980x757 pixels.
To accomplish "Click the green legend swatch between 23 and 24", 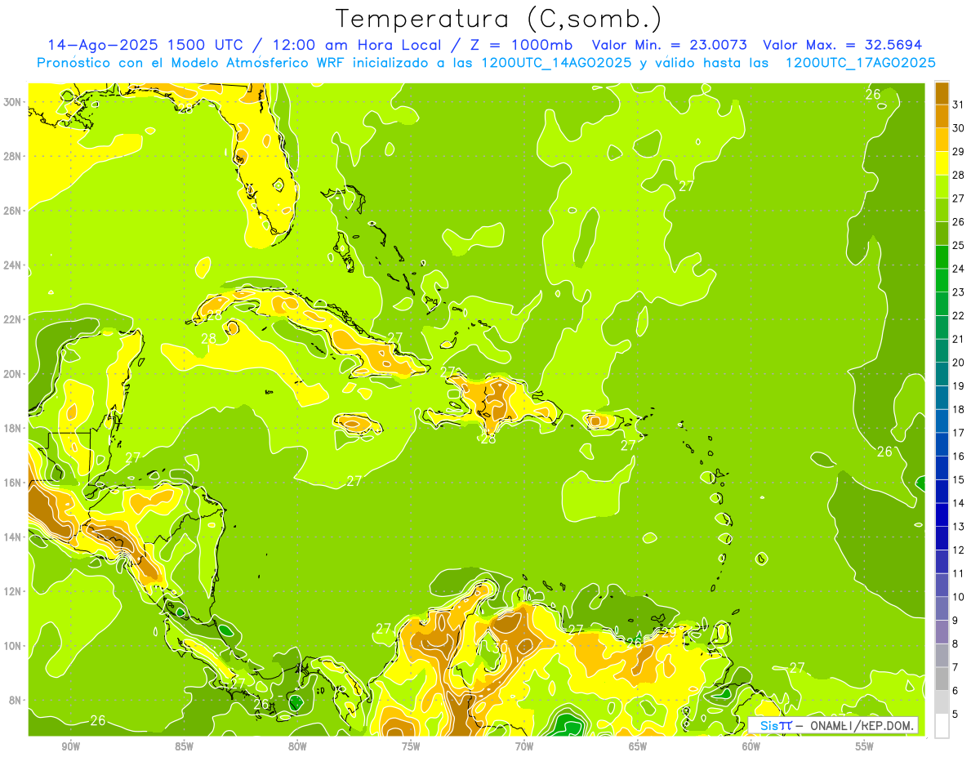I will click(x=942, y=281).
